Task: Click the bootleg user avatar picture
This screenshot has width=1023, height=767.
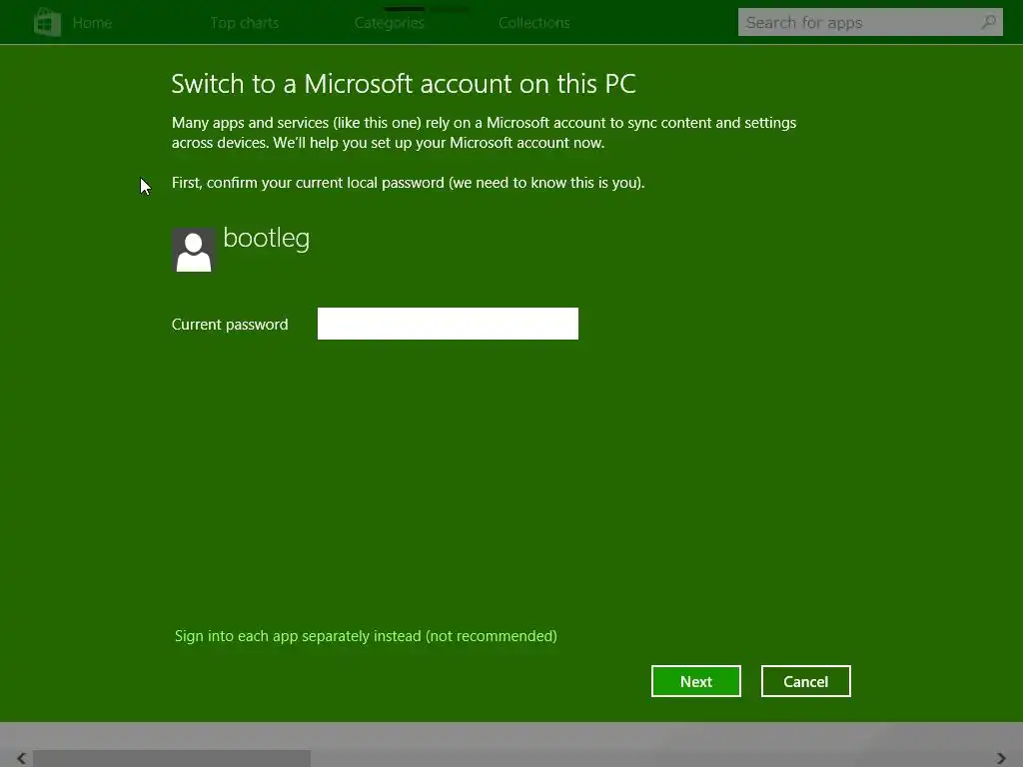Action: pyautogui.click(x=194, y=250)
